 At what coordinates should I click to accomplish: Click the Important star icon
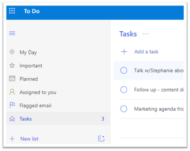click(x=12, y=66)
